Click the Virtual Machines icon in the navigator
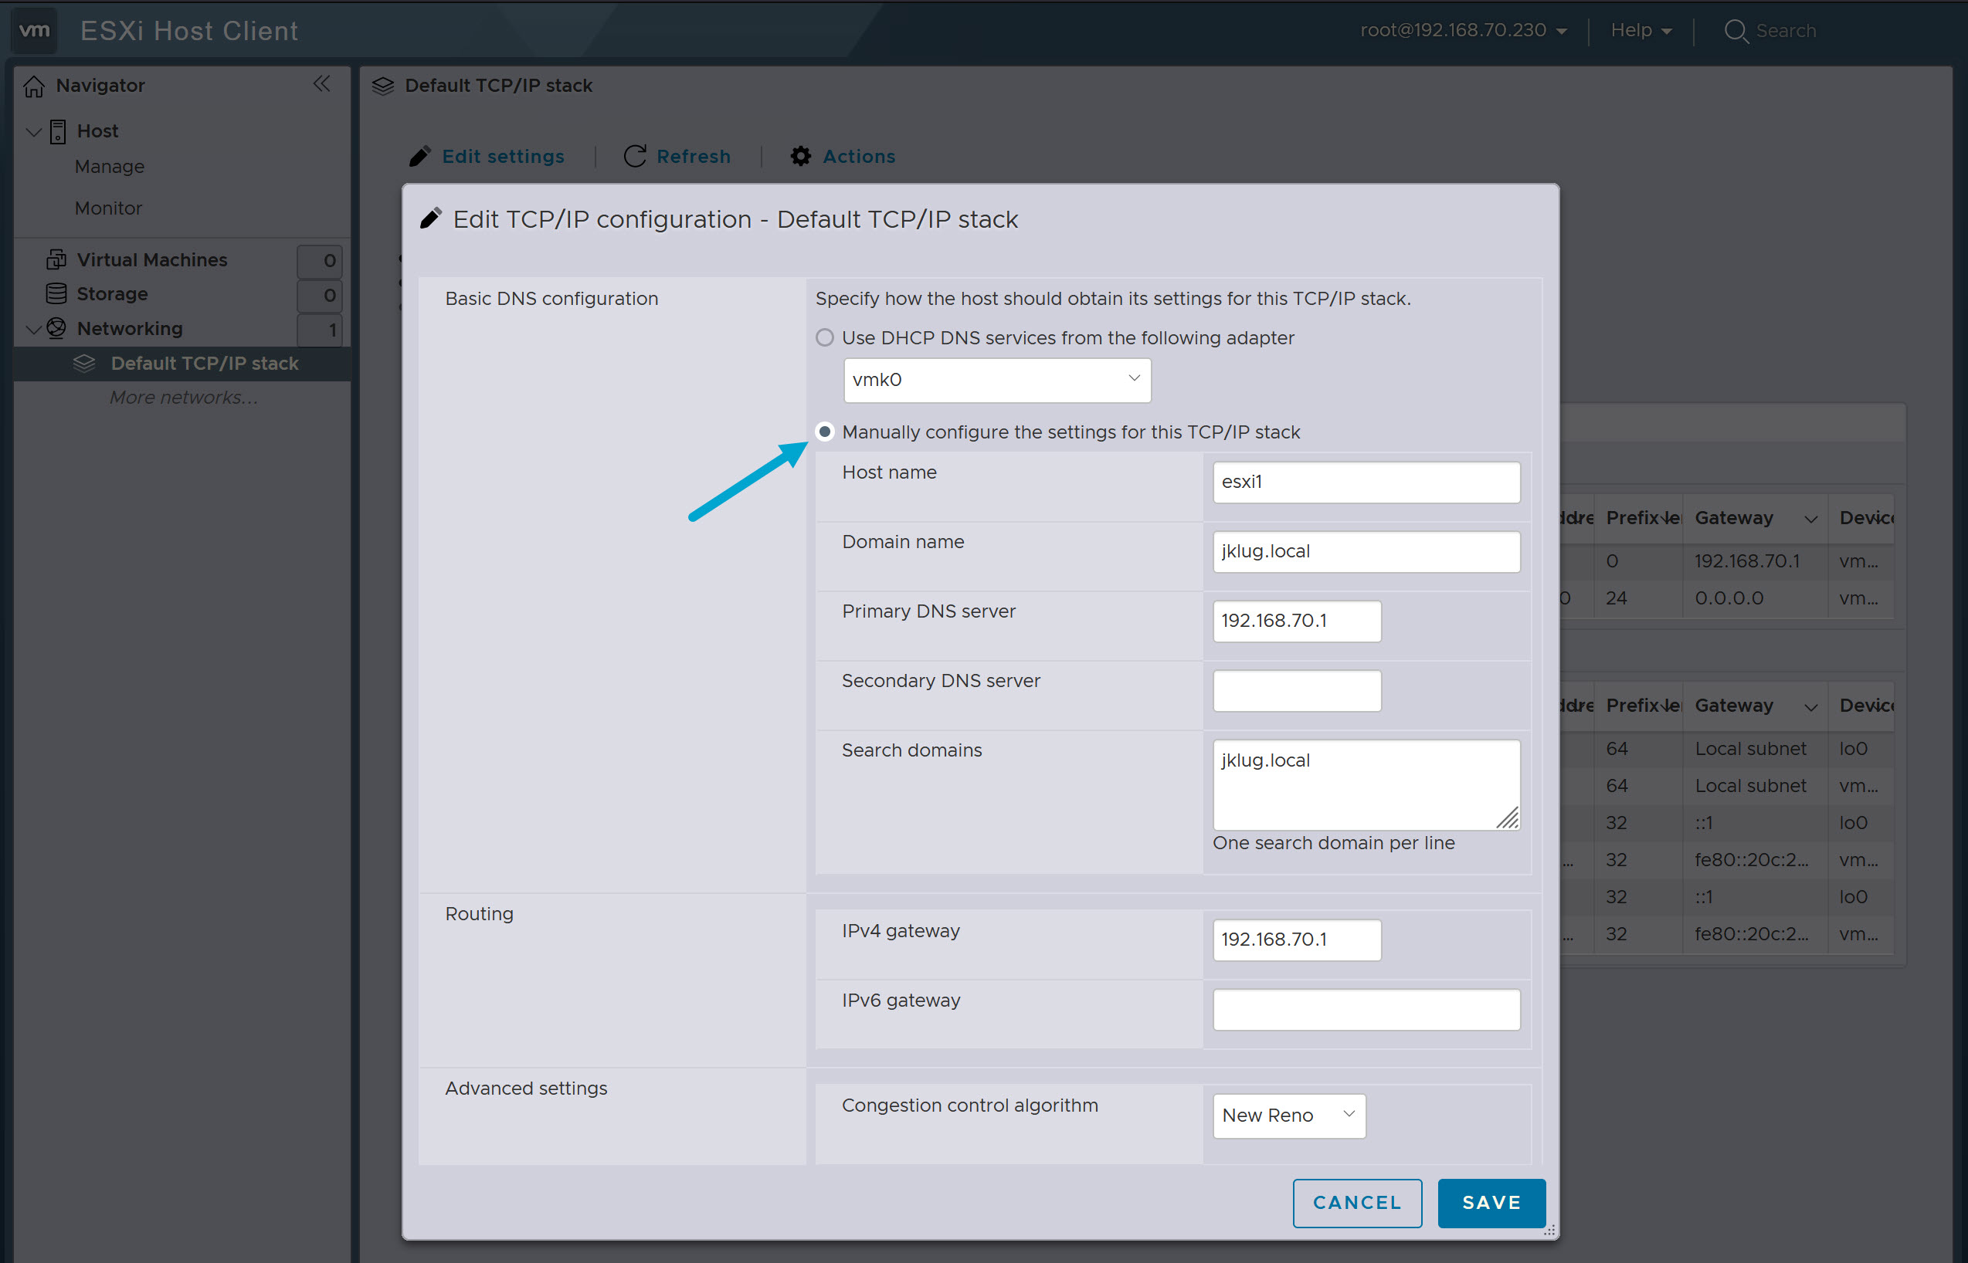The image size is (1968, 1263). [55, 259]
